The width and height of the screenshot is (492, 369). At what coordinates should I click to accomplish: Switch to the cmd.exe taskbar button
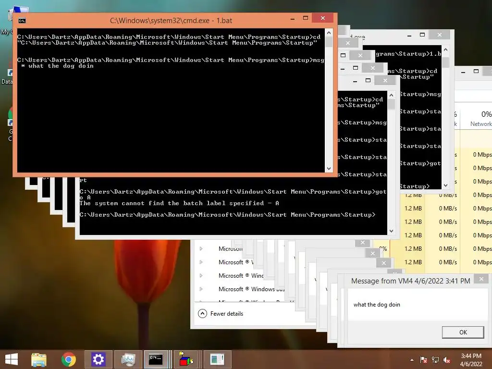156,359
